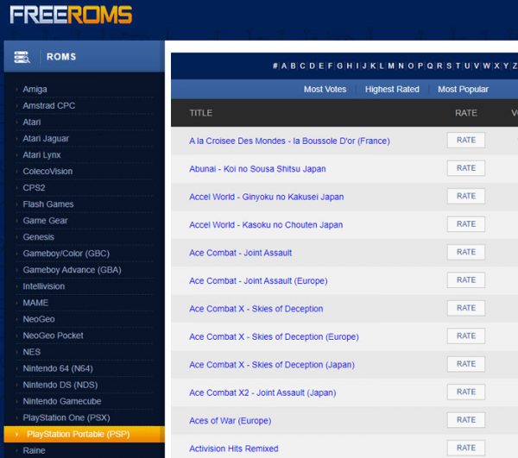Click highlighted PlayStation Portable (PSP) item
518x458 pixels.
pos(84,434)
